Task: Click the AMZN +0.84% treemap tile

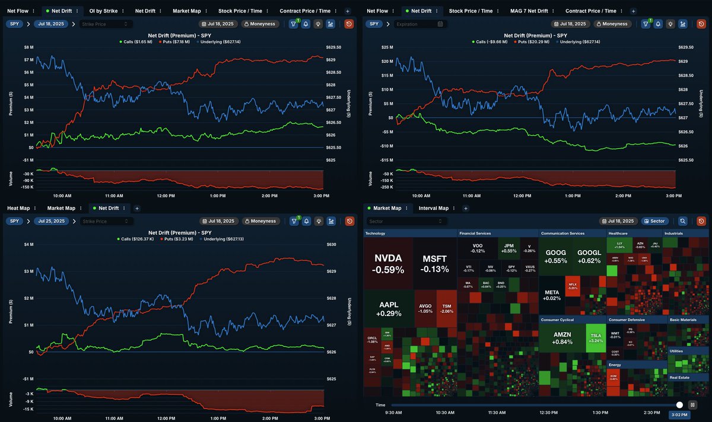Action: [562, 338]
